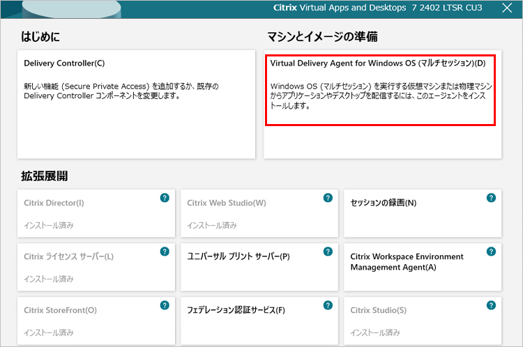Screen dimensions: 523x347
Task: Open help for ユニバーサル プリント サーバー tile
Action: [328, 252]
